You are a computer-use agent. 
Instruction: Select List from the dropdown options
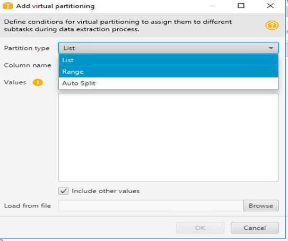[x=168, y=60]
